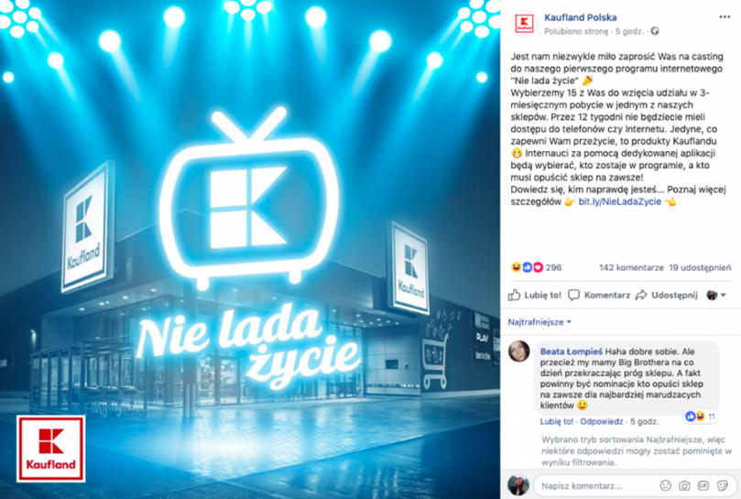Click the Komentarz speech bubble icon
This screenshot has height=499, width=741.
point(573,296)
